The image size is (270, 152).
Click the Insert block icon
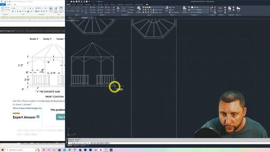[167, 8]
